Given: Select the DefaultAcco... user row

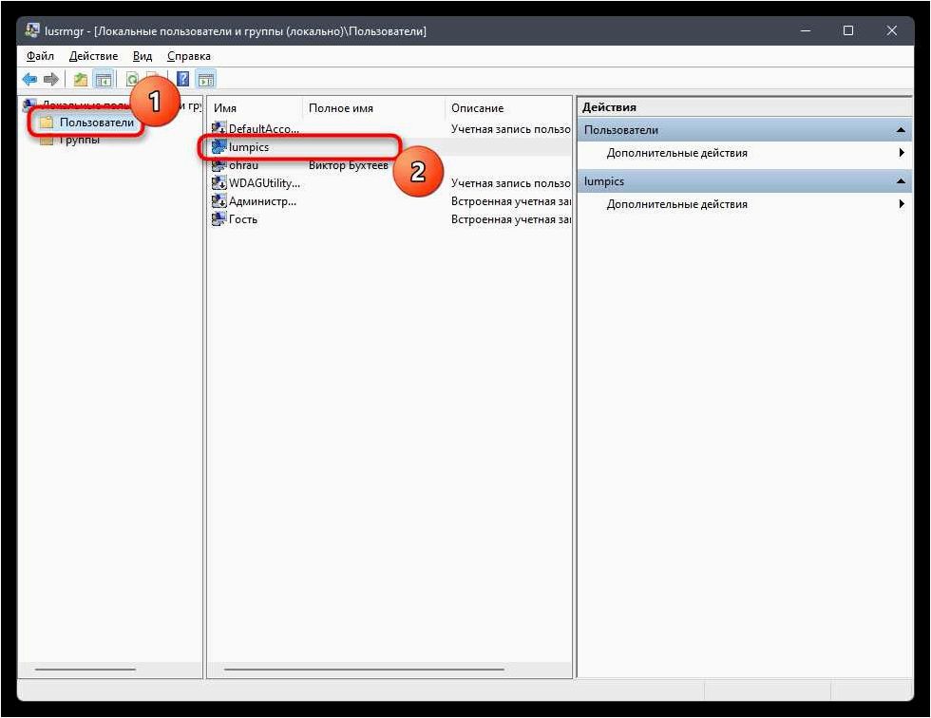Looking at the screenshot, I should pos(390,128).
